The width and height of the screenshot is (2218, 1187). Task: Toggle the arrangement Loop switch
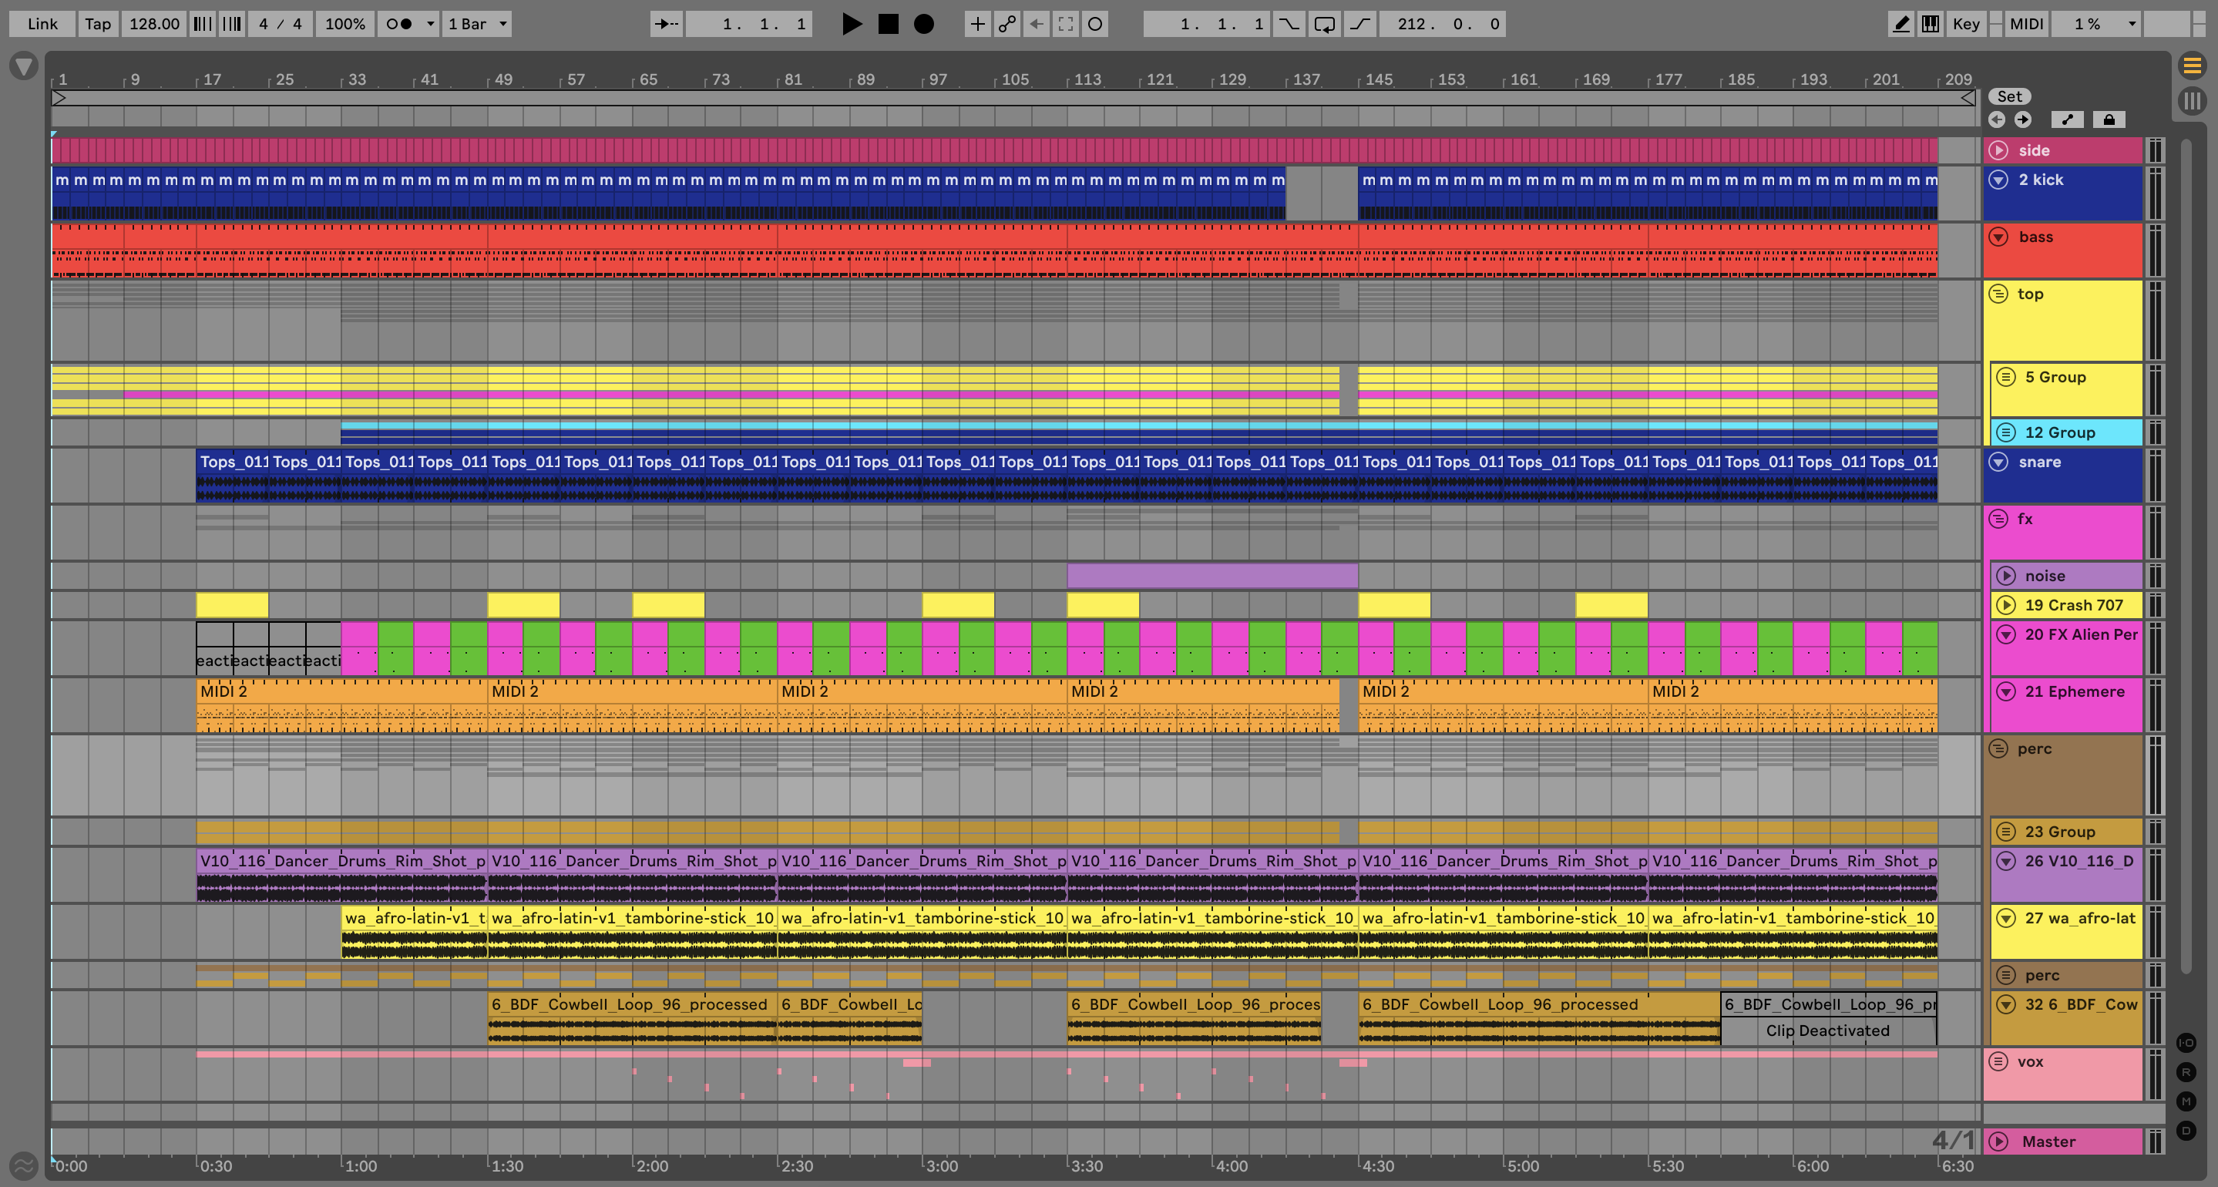coord(1324,24)
